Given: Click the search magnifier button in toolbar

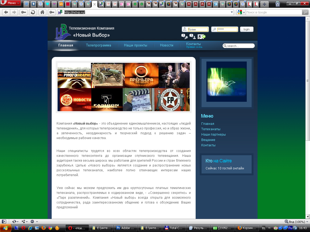Looking at the screenshot, I should [305, 12].
